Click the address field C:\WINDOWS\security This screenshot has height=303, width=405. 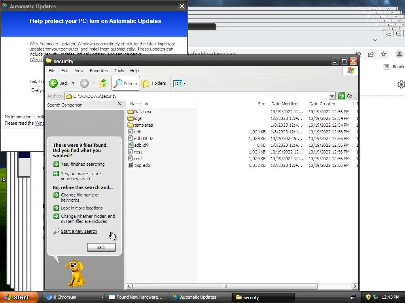[197, 96]
